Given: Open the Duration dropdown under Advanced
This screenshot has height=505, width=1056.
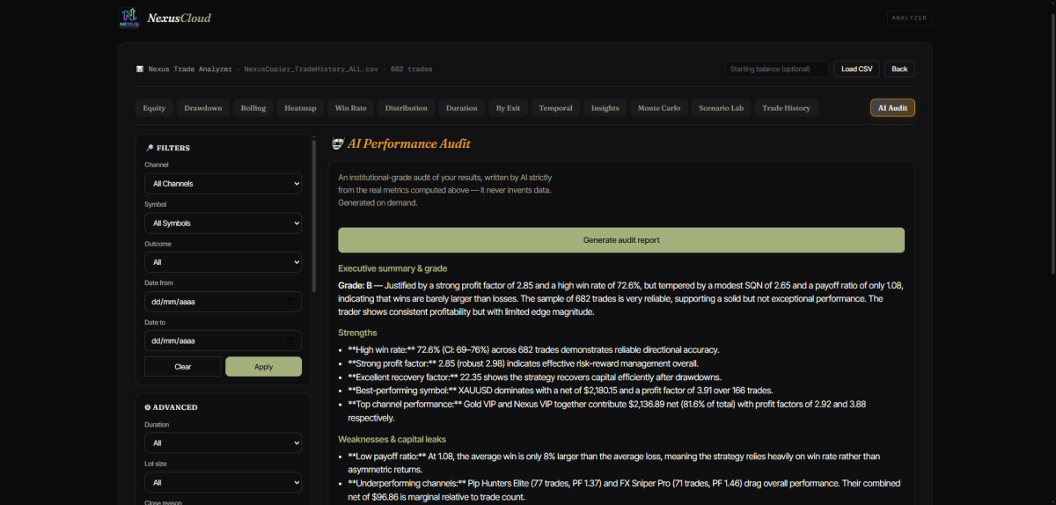Looking at the screenshot, I should (223, 443).
